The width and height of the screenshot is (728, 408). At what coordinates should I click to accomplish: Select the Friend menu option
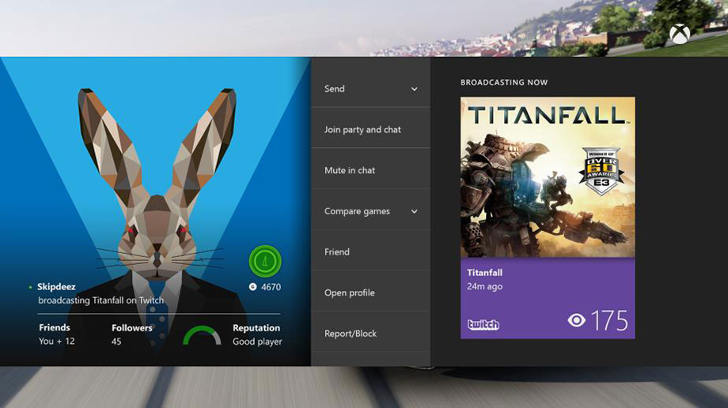(337, 252)
